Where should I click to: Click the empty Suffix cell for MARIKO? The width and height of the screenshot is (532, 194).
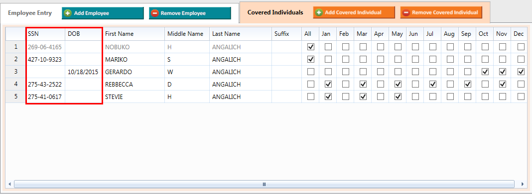[x=287, y=59]
